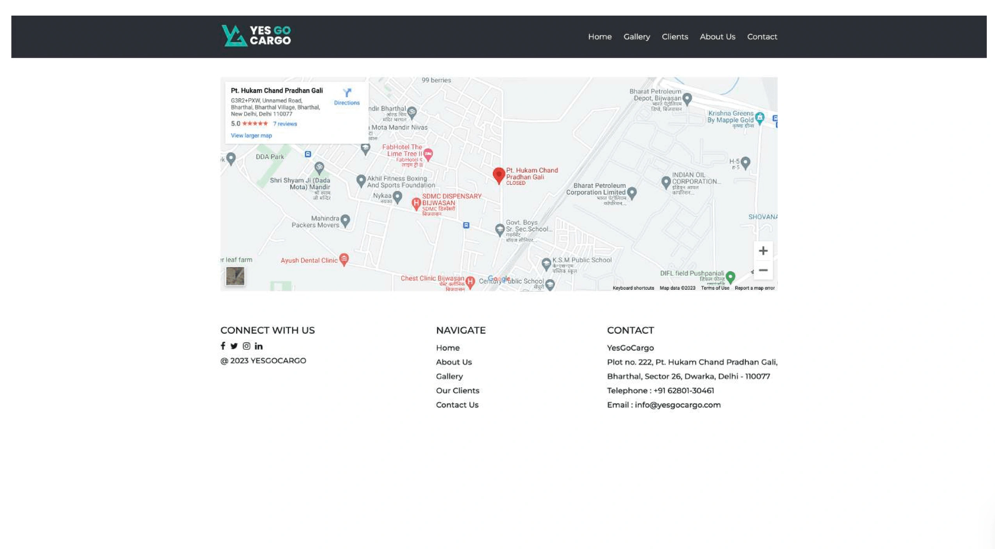The height and width of the screenshot is (549, 995).
Task: Click the LinkedIn icon in footer
Action: point(259,346)
